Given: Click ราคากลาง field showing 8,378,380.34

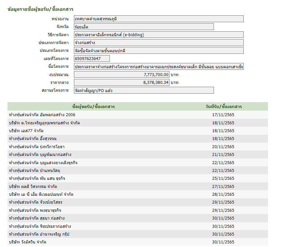Looking at the screenshot, I should (x=121, y=83).
